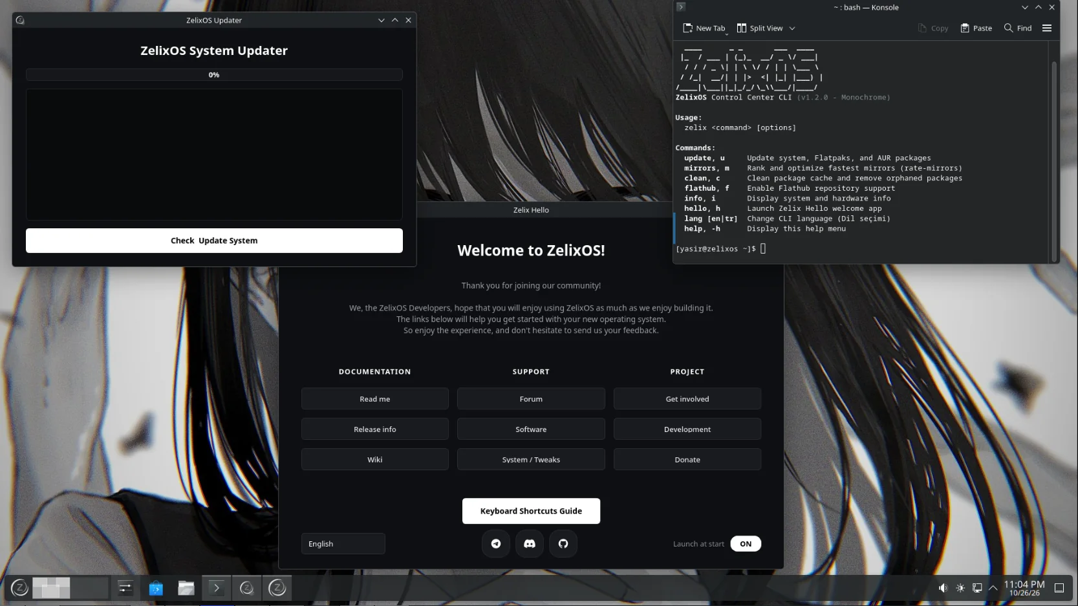This screenshot has height=606, width=1078.
Task: Open the Development project button
Action: click(687, 429)
